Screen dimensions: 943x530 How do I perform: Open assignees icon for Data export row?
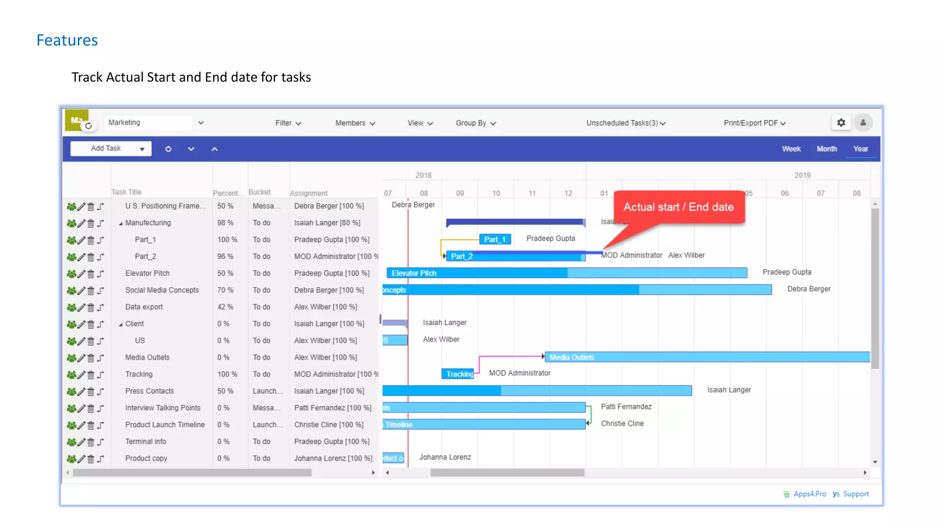tap(71, 307)
